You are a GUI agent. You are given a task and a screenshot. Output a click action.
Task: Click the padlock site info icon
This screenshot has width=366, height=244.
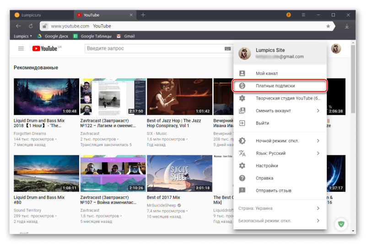(x=44, y=26)
